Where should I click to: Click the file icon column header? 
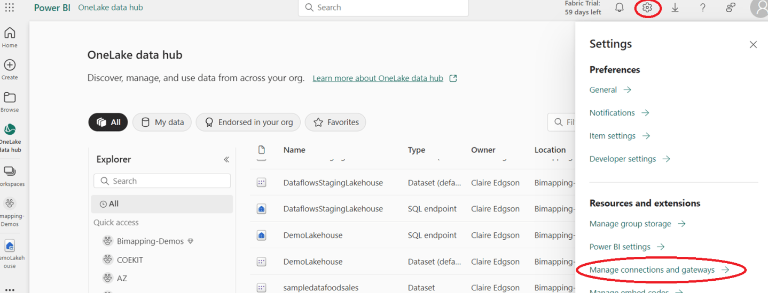261,150
